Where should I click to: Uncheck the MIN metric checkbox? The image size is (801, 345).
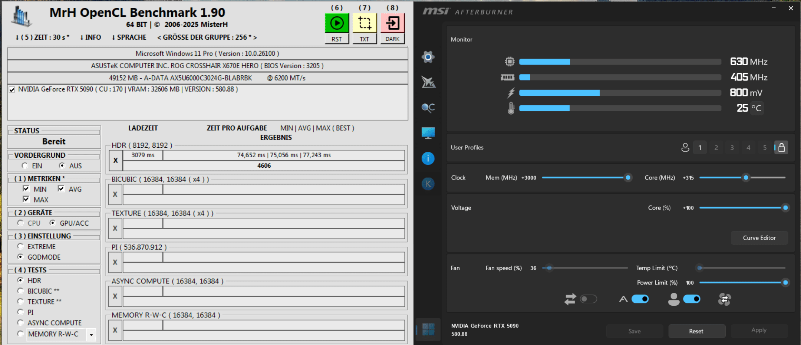[26, 189]
